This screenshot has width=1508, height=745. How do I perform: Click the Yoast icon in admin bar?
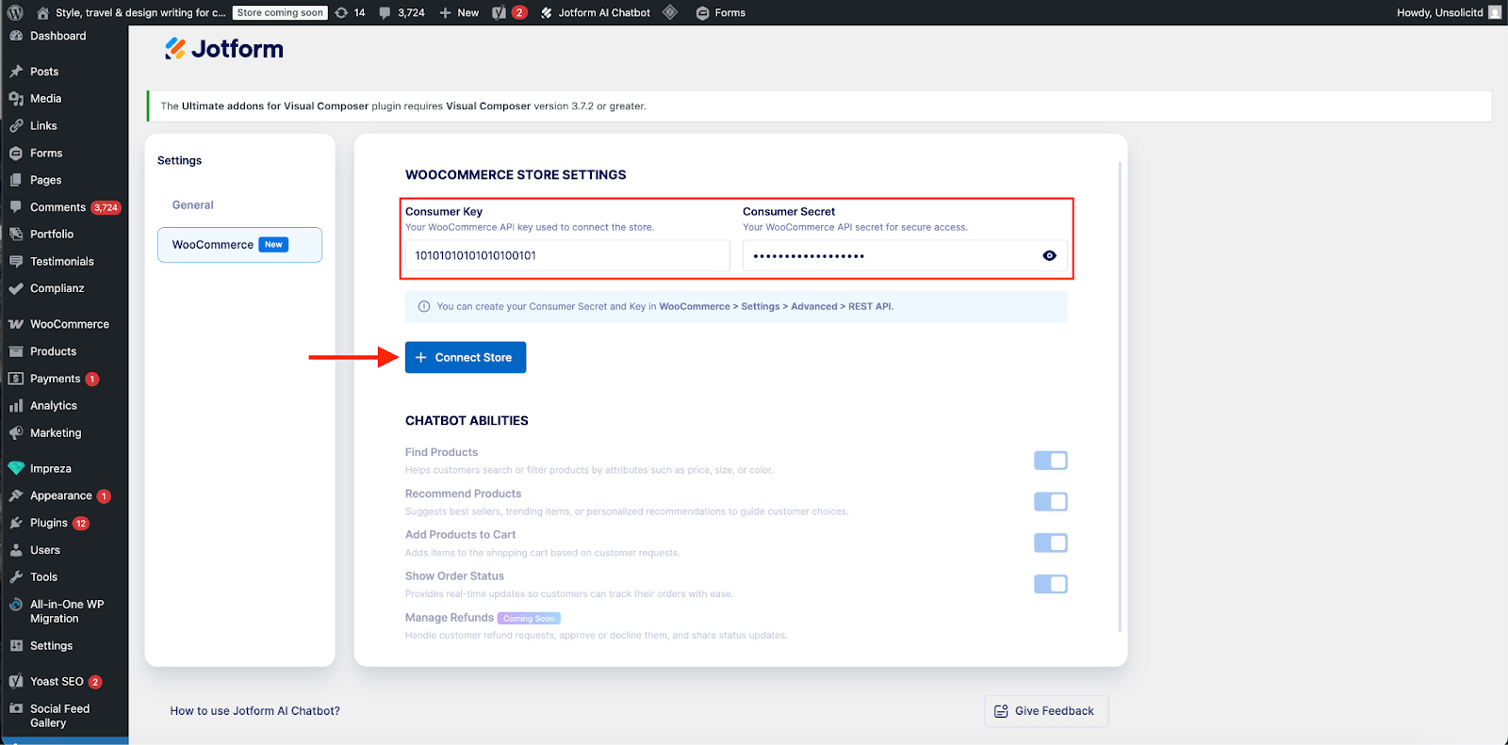(500, 13)
